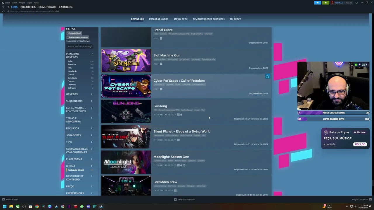374x210 pixels.
Task: Open Steam notifications bell
Action: point(326,3)
